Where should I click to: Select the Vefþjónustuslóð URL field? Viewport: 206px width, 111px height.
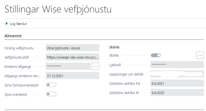[x=72, y=57]
